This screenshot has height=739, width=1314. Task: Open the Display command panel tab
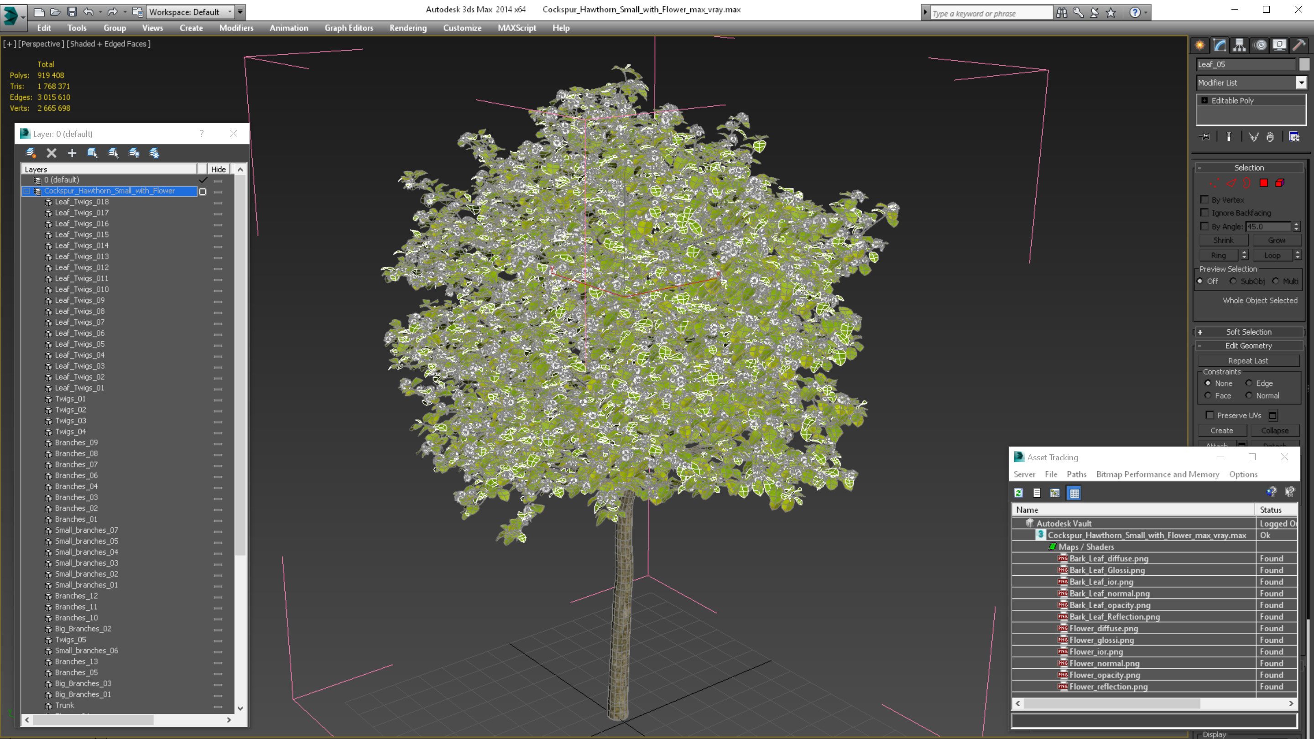(x=1279, y=46)
